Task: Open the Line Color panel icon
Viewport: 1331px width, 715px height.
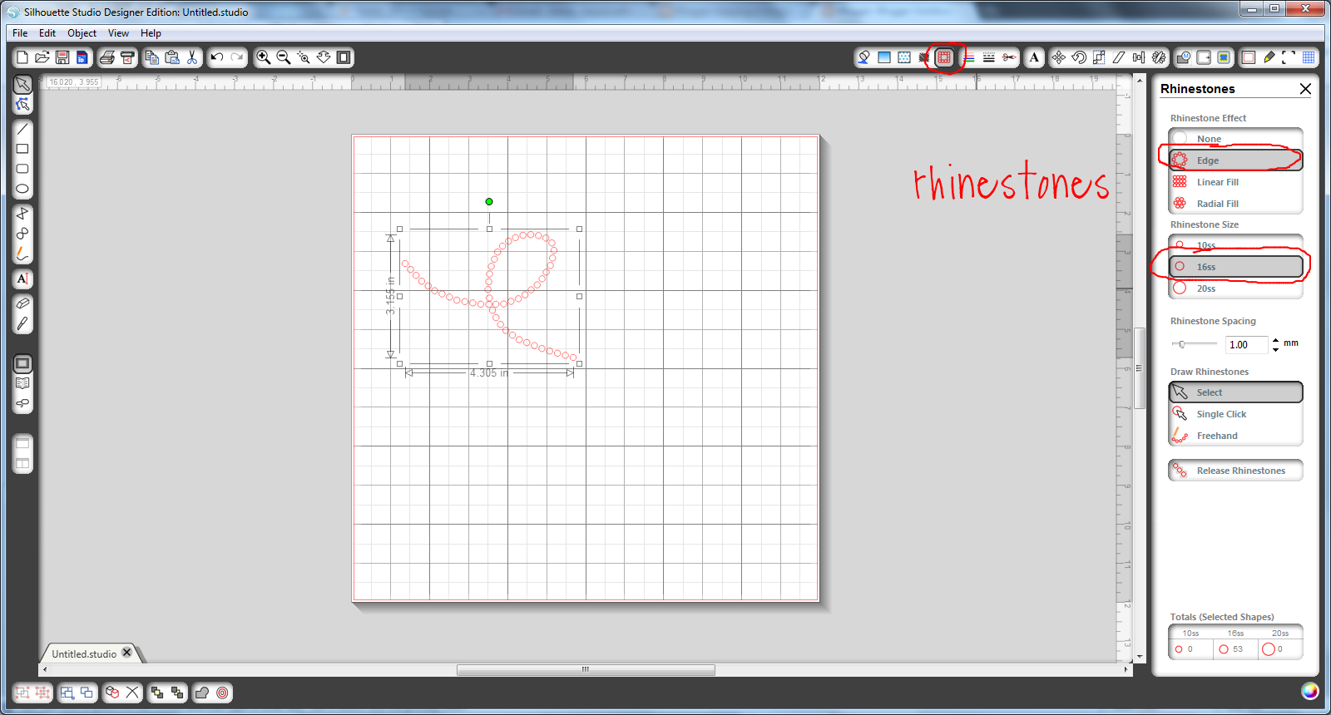Action: coord(969,57)
